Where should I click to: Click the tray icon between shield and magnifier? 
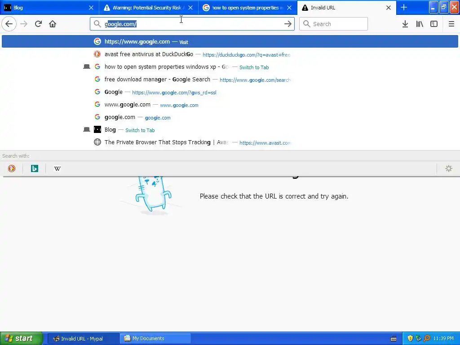[418, 338]
